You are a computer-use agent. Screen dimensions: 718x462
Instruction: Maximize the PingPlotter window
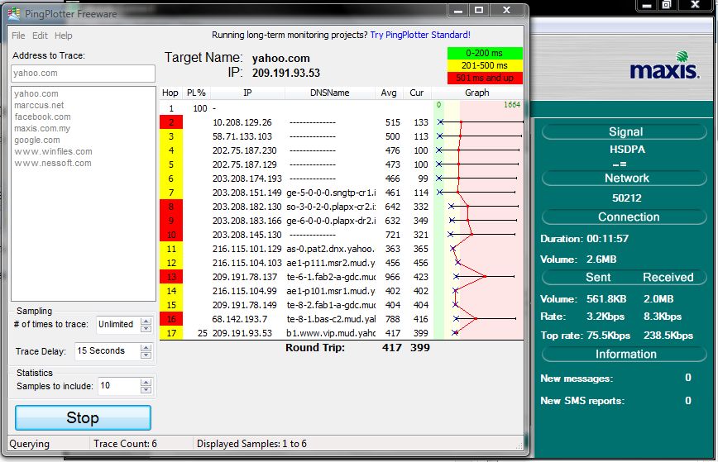click(479, 10)
